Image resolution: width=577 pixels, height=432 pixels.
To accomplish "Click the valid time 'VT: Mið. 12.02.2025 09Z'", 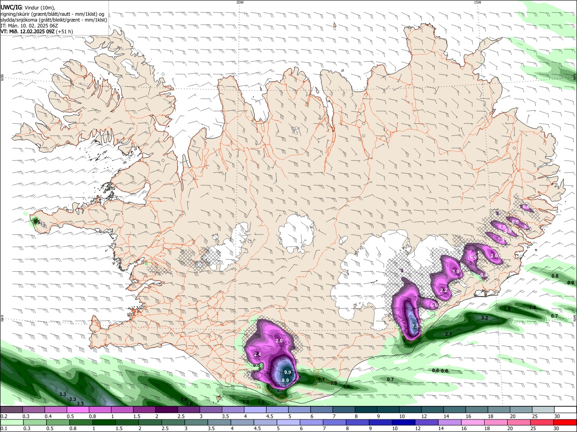I will point(27,32).
